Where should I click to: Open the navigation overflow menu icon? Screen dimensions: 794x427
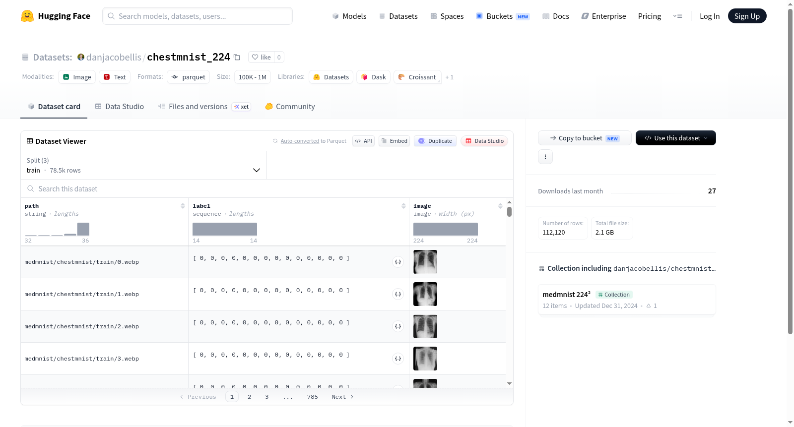677,16
